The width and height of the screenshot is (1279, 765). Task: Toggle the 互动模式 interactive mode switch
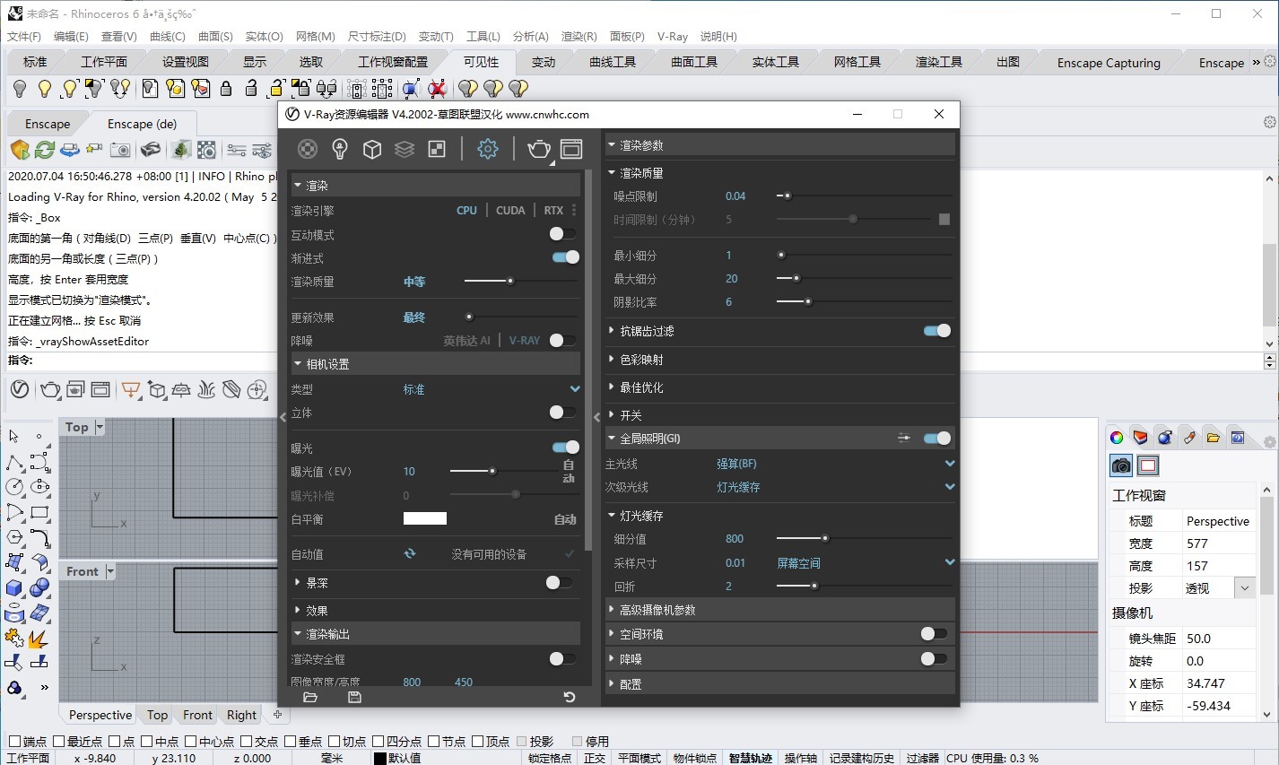click(x=562, y=234)
